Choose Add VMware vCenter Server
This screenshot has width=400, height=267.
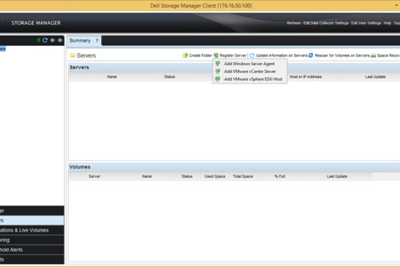click(x=250, y=71)
